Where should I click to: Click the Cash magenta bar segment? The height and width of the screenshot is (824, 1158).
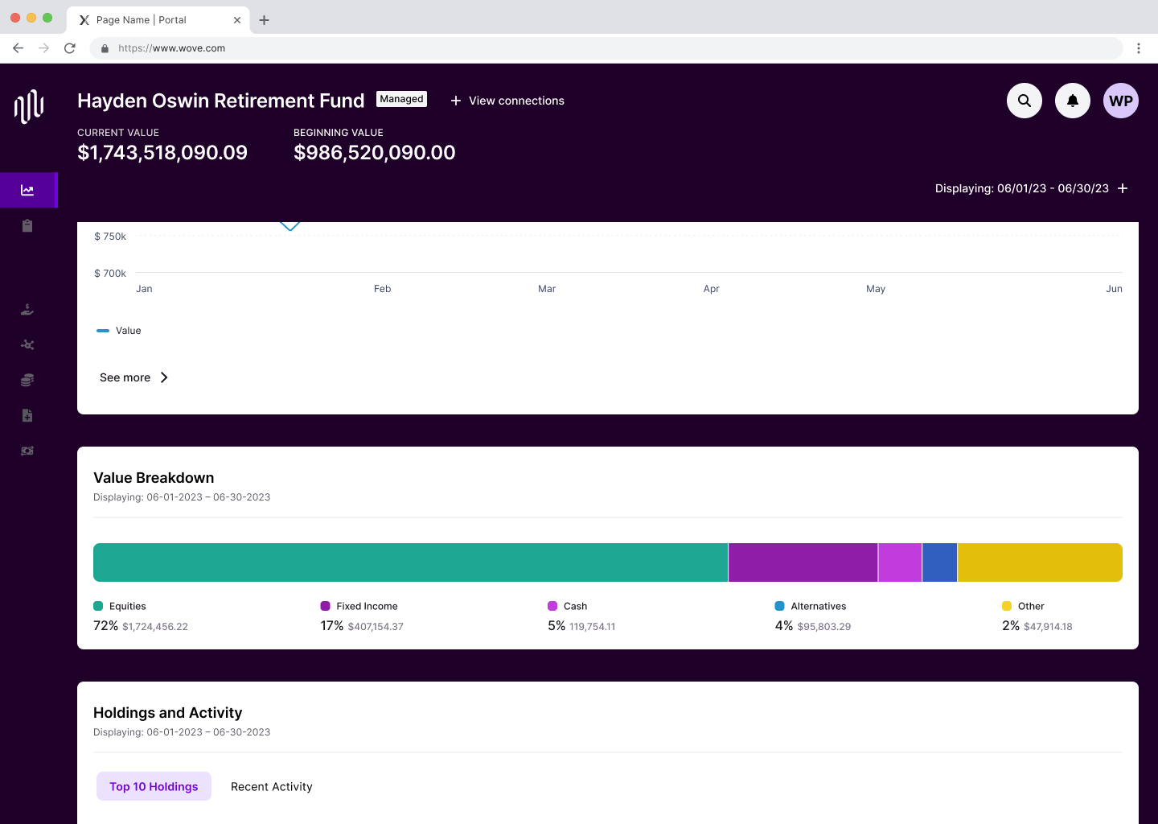pos(900,562)
